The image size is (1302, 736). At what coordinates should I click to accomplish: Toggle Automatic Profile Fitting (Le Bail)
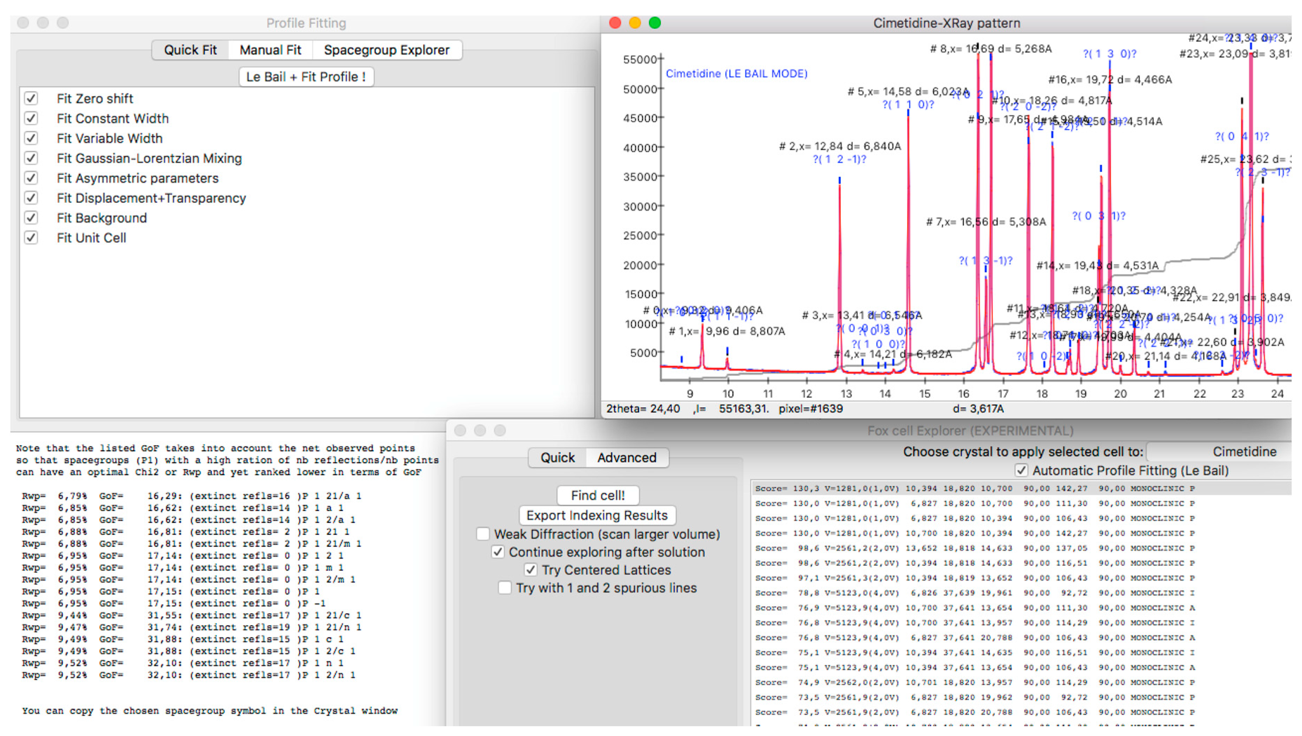(1021, 470)
